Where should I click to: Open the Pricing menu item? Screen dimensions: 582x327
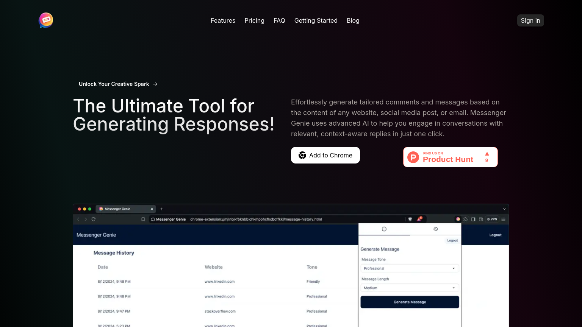(254, 20)
